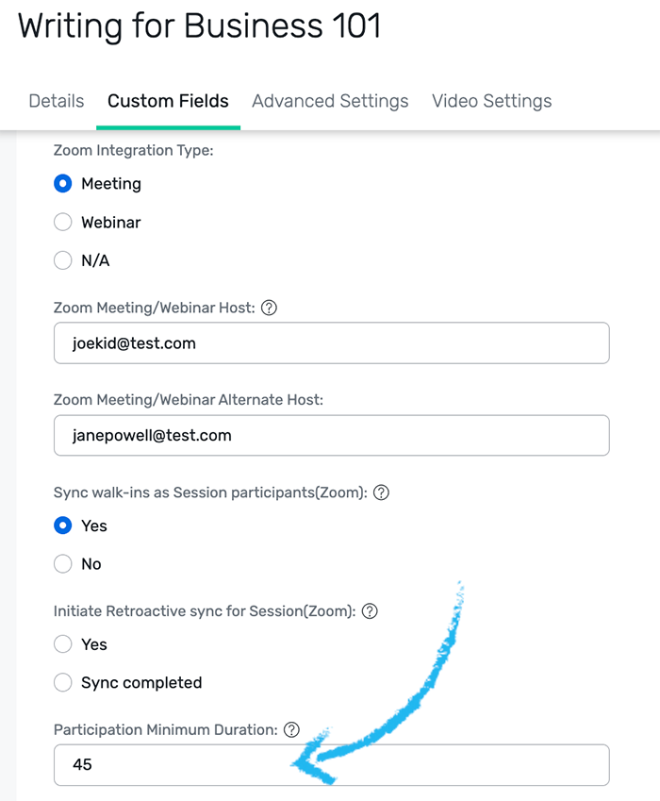Focus the host email field joekid@test.com
Viewport: 660px width, 801px height.
(x=331, y=343)
